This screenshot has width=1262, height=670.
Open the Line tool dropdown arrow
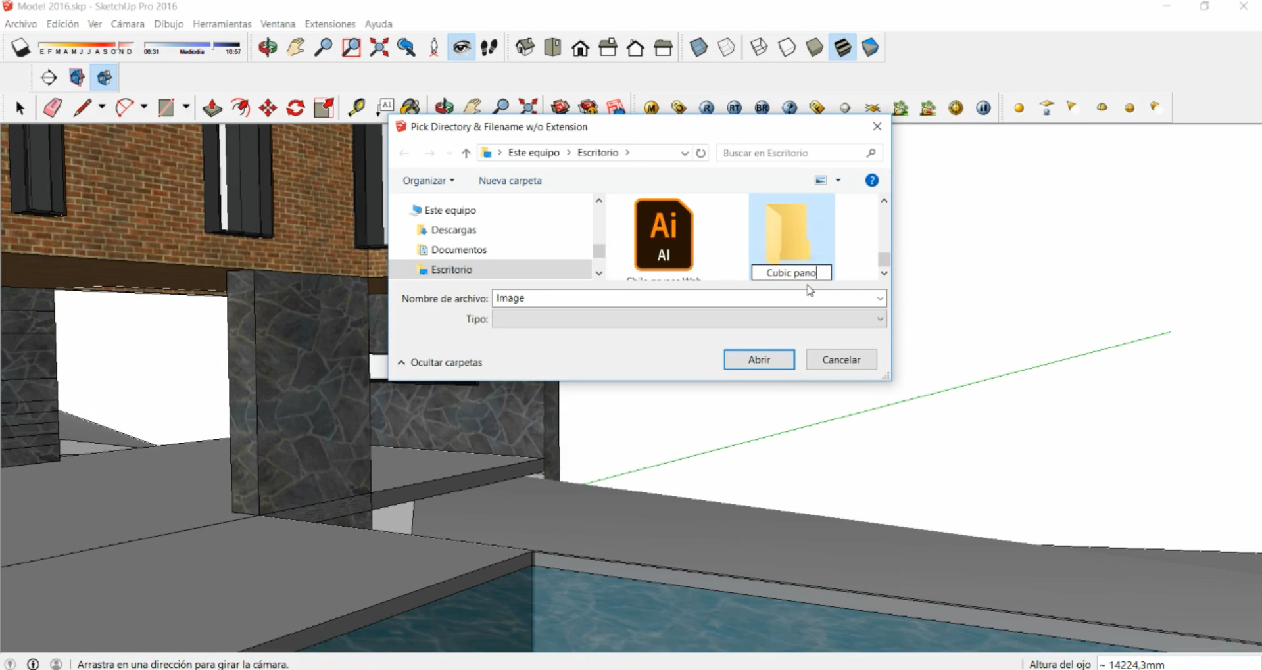102,107
